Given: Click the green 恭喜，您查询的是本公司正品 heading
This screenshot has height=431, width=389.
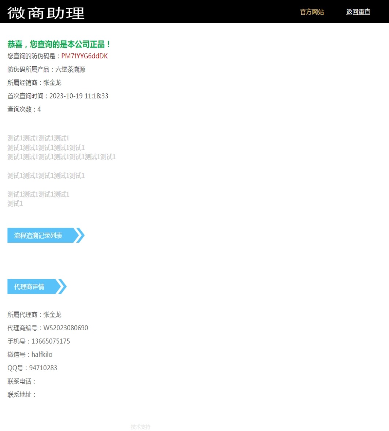Looking at the screenshot, I should [x=59, y=44].
